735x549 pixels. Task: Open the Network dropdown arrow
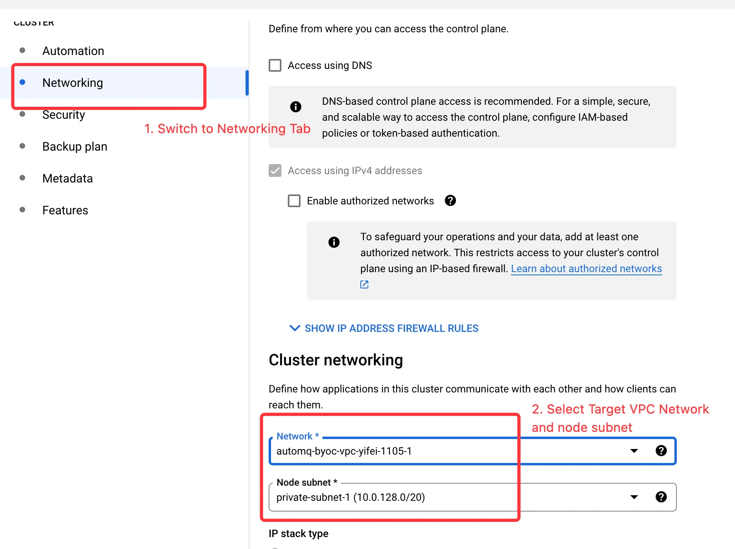pos(634,451)
